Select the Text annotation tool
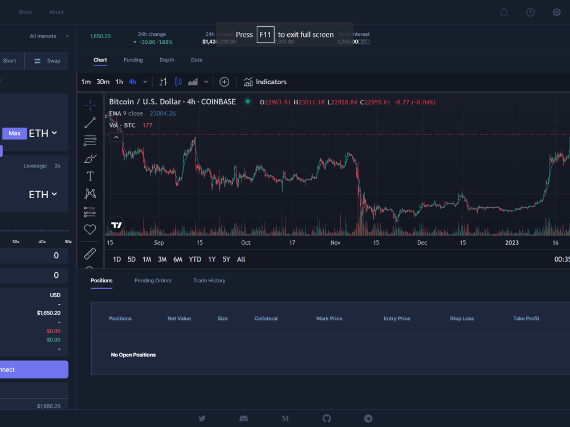Image resolution: width=570 pixels, height=427 pixels. pyautogui.click(x=90, y=176)
